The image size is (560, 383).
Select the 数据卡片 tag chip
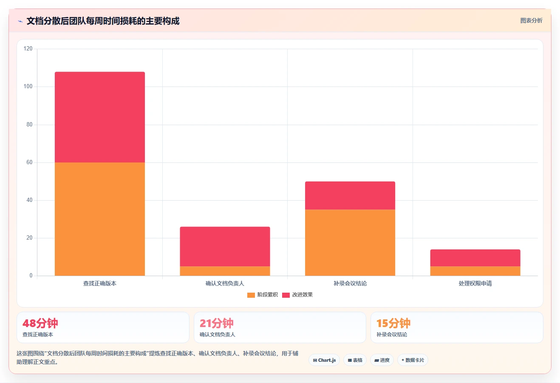[413, 360]
